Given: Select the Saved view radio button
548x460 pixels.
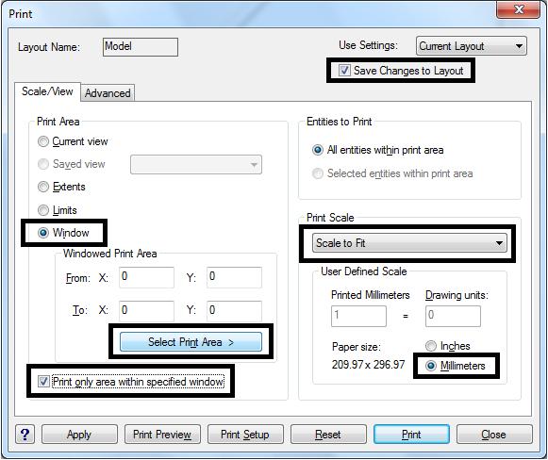Looking at the screenshot, I should [x=43, y=164].
